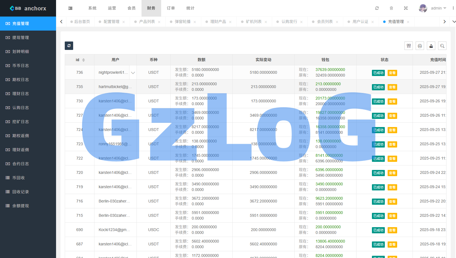Open the tab list dropdown chevron
Image resolution: width=456 pixels, height=258 pixels.
pos(454,22)
